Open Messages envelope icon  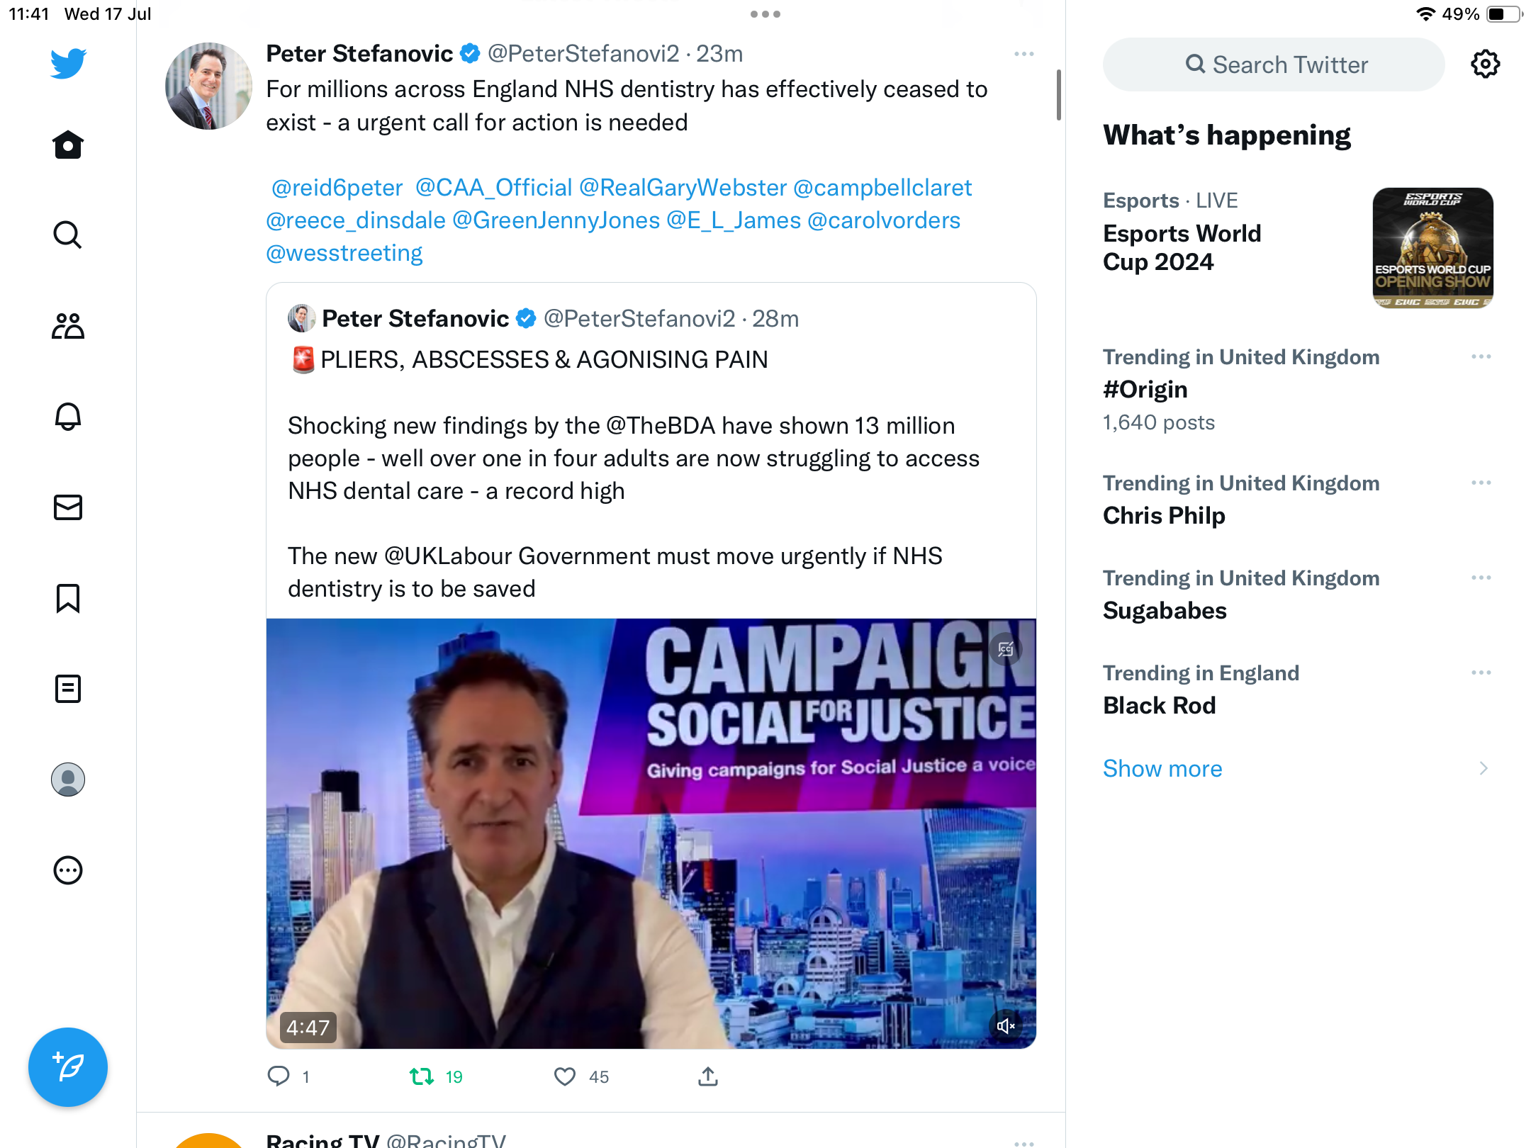(68, 507)
